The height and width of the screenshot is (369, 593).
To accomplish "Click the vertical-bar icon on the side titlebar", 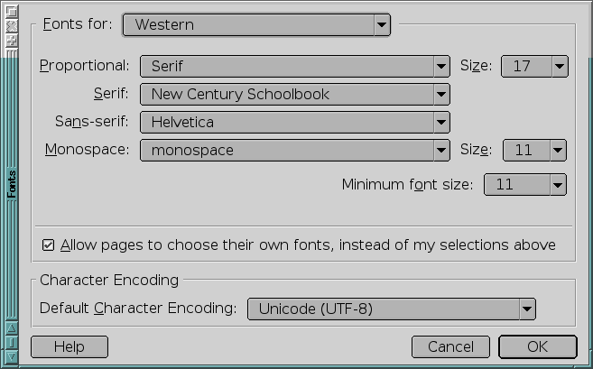I will tap(12, 342).
